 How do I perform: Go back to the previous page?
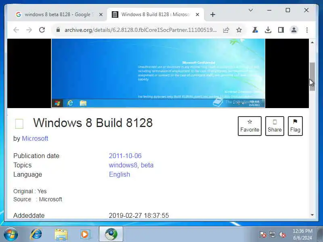coord(16,30)
